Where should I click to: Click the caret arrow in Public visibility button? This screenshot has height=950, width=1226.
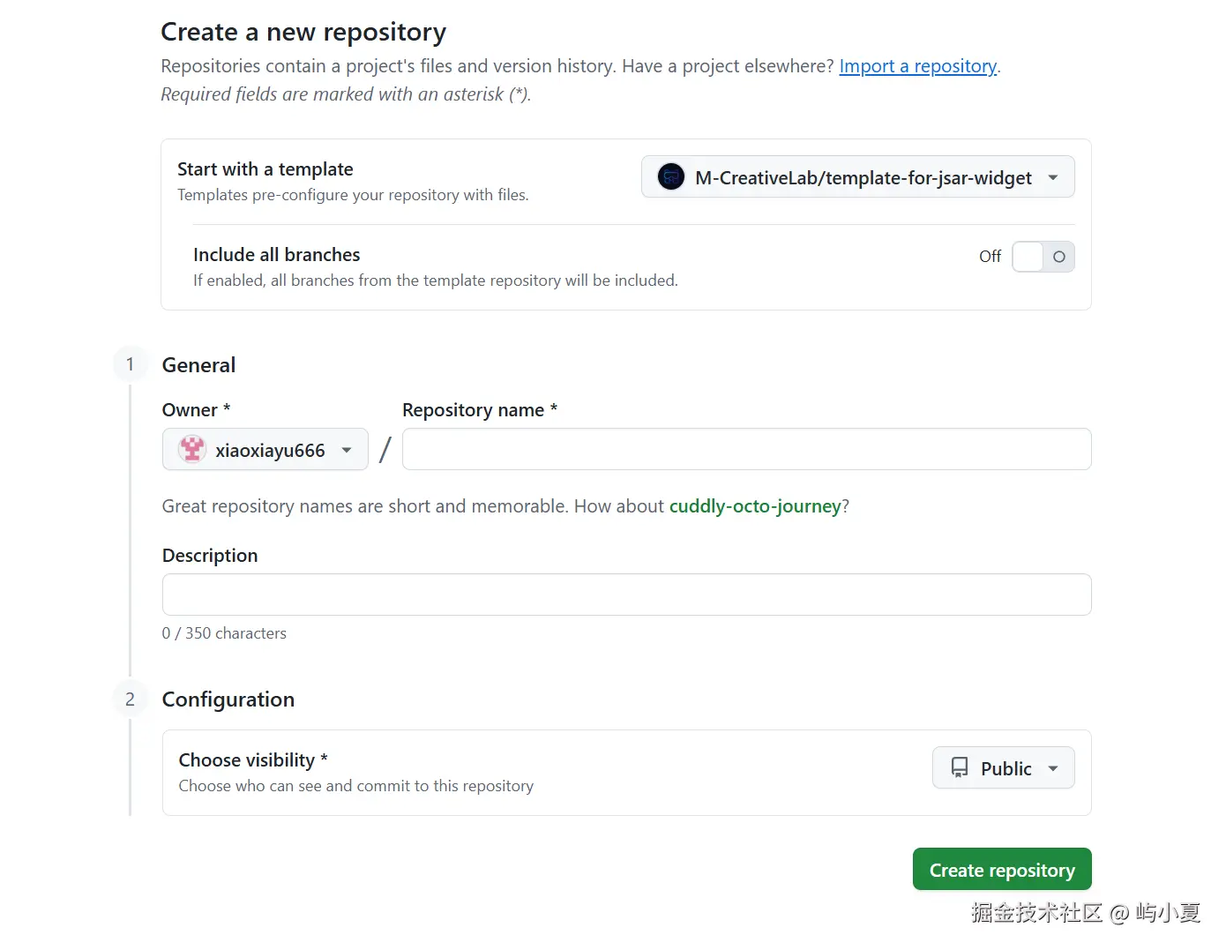1053,768
